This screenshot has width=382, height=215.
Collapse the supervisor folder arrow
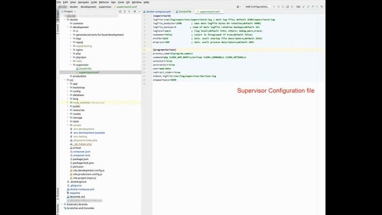71,65
